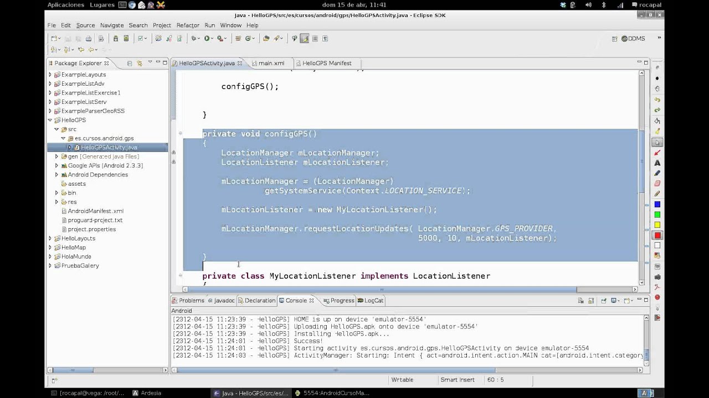This screenshot has height=398, width=709.
Task: Toggle the Ardesia pointer cursor tool
Action: [657, 142]
